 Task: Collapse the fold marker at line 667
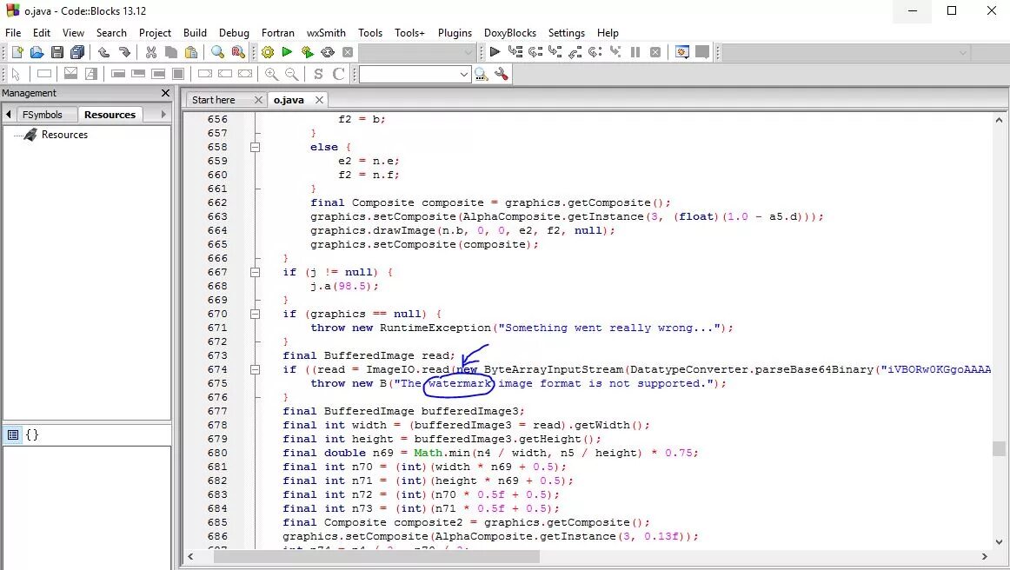click(x=255, y=272)
